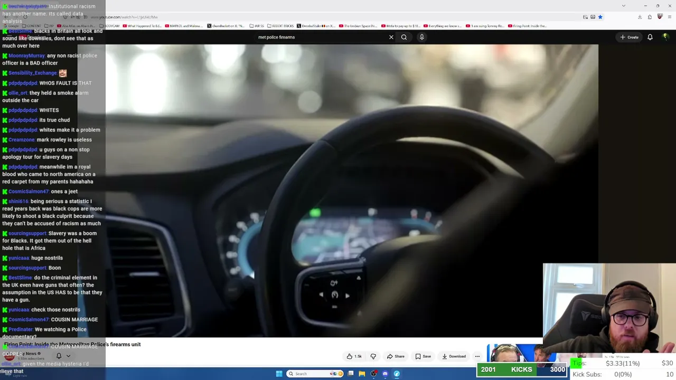Open 'The Lesbian Space Pri...' bookmark
The image size is (676, 380).
[358, 26]
